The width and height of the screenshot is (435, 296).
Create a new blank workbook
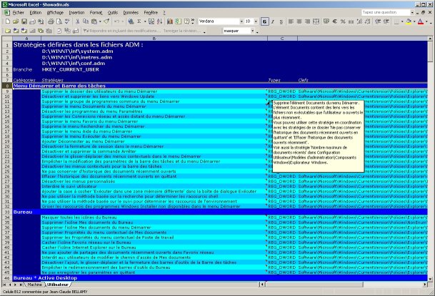coord(7,21)
